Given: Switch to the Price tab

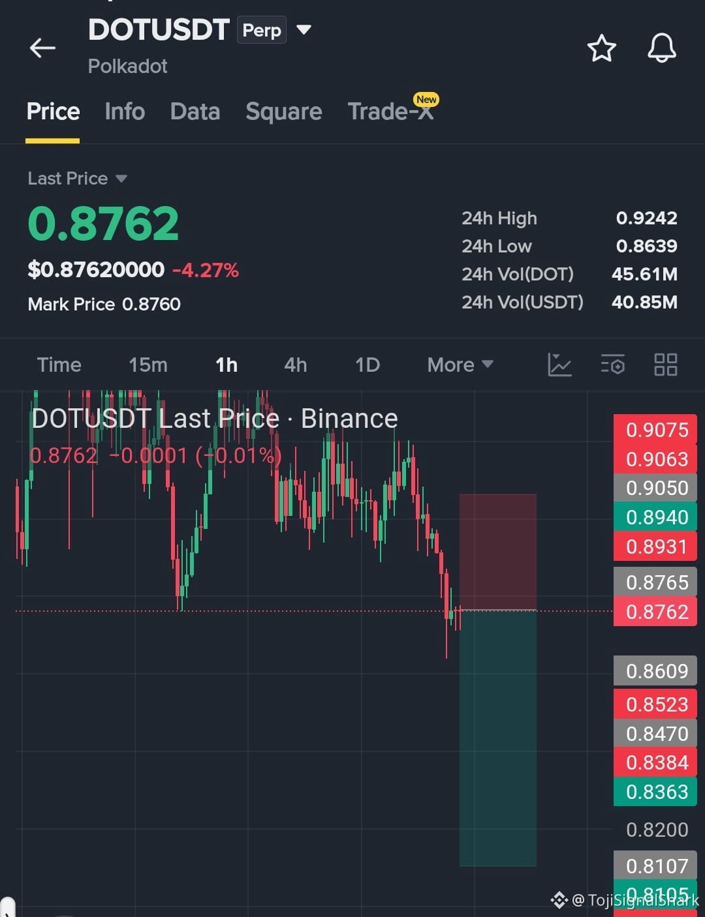Looking at the screenshot, I should click(x=53, y=112).
